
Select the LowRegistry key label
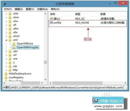(16, 77)
